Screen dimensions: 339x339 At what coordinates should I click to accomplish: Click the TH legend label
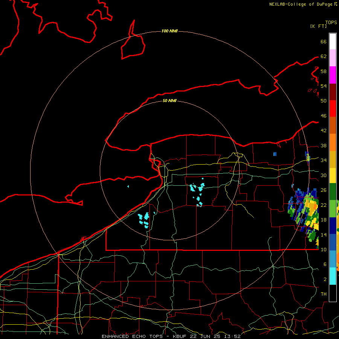coord(324,294)
